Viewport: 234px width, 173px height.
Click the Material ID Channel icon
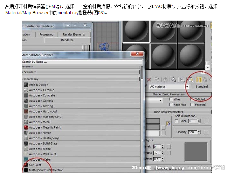(x=182, y=80)
